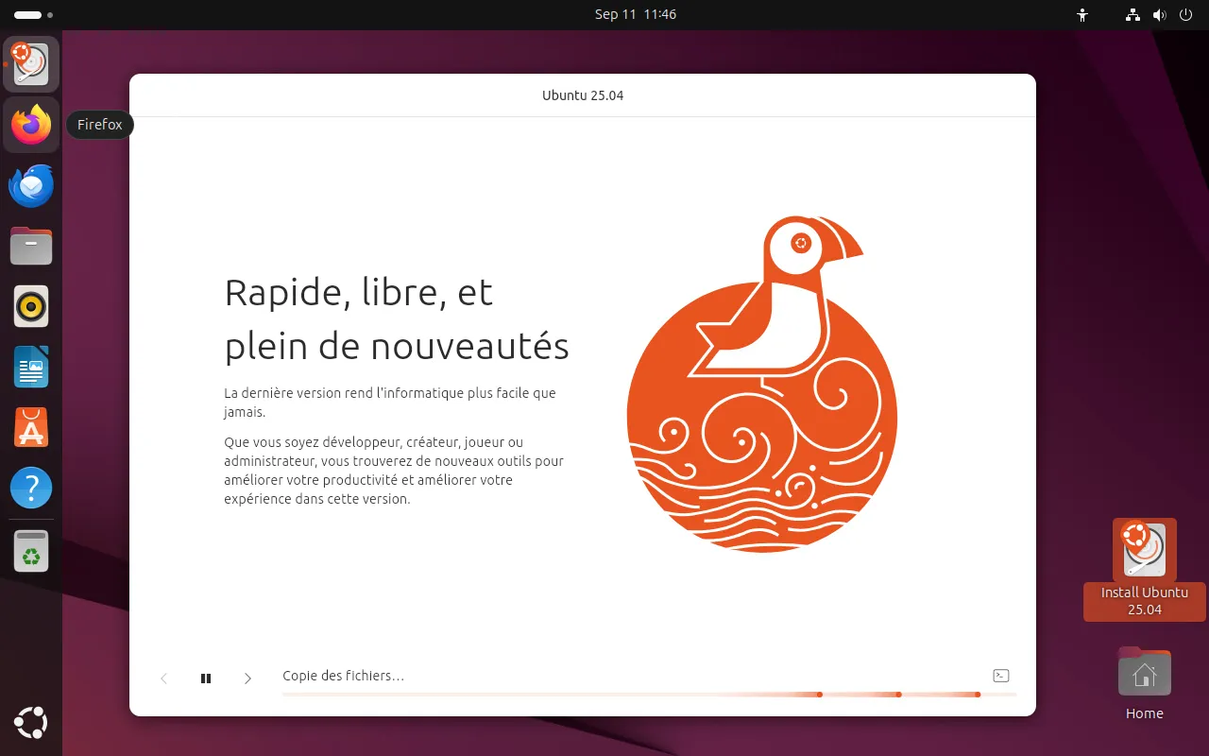Image resolution: width=1209 pixels, height=756 pixels.
Task: Click the file copy progress bar
Action: point(648,695)
